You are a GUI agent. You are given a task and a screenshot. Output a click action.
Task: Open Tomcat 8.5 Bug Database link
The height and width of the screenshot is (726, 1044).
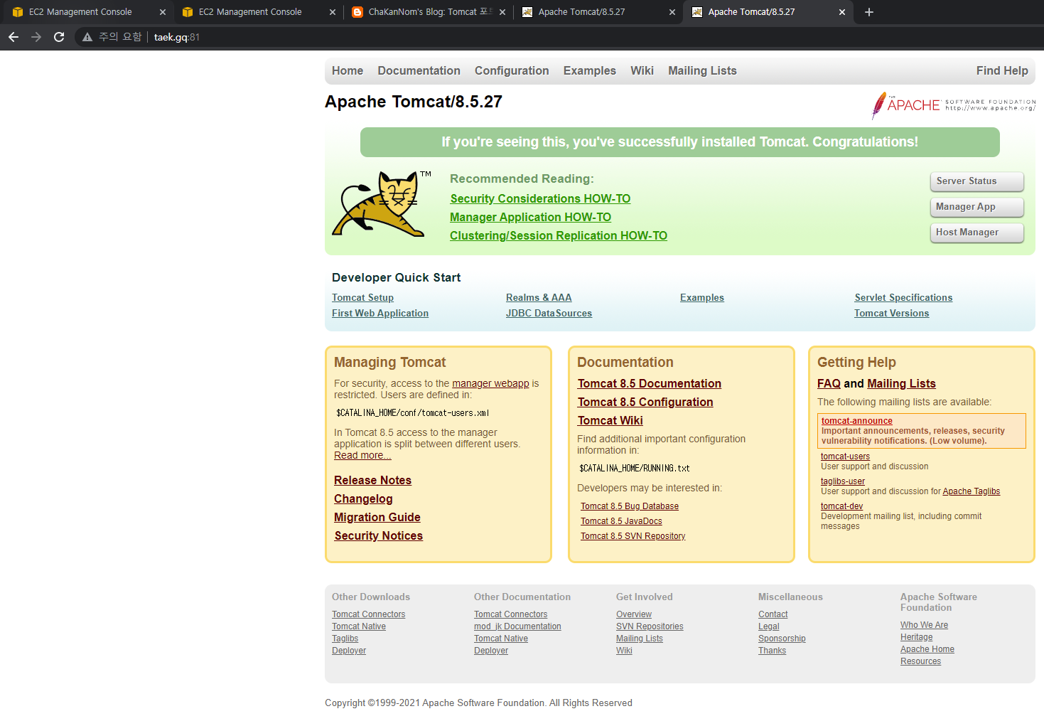click(630, 506)
